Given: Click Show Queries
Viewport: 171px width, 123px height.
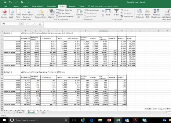Looking at the screenshot, I should [x=64, y=10].
